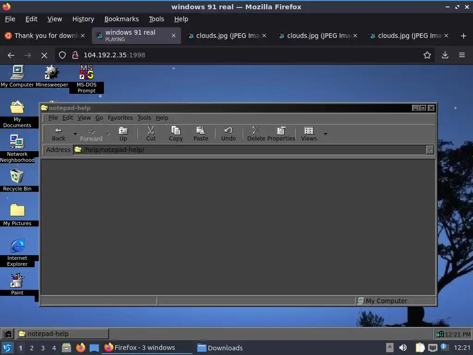This screenshot has height=355, width=473.
Task: Go Up one folder level
Action: pyautogui.click(x=123, y=134)
